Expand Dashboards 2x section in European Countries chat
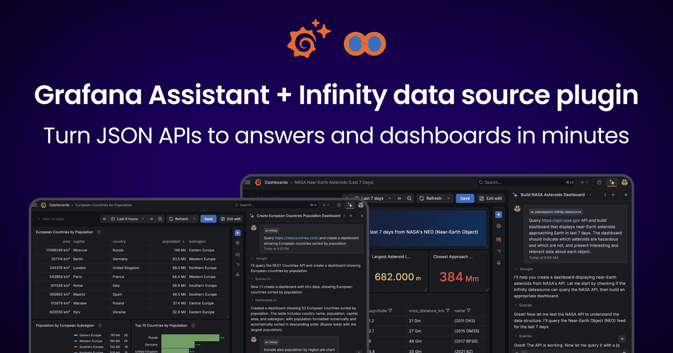The image size is (673, 353). (x=264, y=300)
